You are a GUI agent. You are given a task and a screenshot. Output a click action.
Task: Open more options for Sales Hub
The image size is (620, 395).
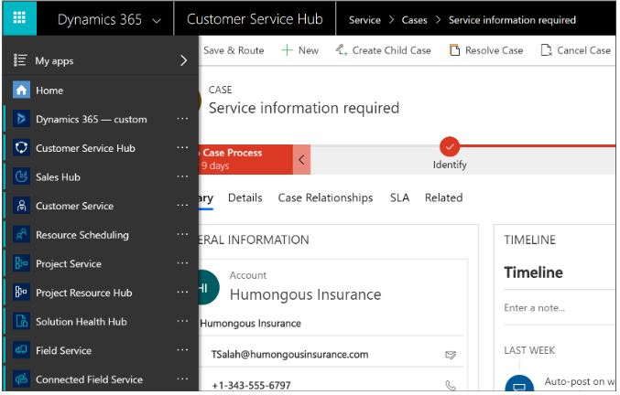point(182,176)
